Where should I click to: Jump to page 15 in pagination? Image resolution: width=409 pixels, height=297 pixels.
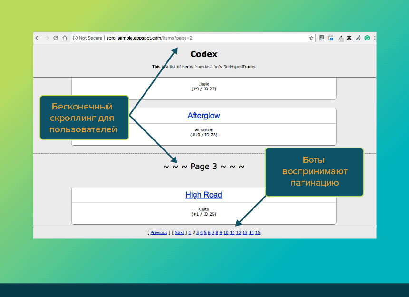[258, 233]
